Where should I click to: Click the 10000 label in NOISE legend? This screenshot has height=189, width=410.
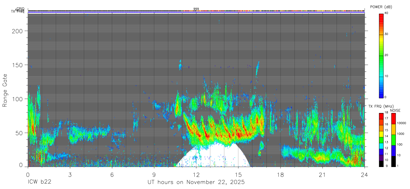(401, 123)
